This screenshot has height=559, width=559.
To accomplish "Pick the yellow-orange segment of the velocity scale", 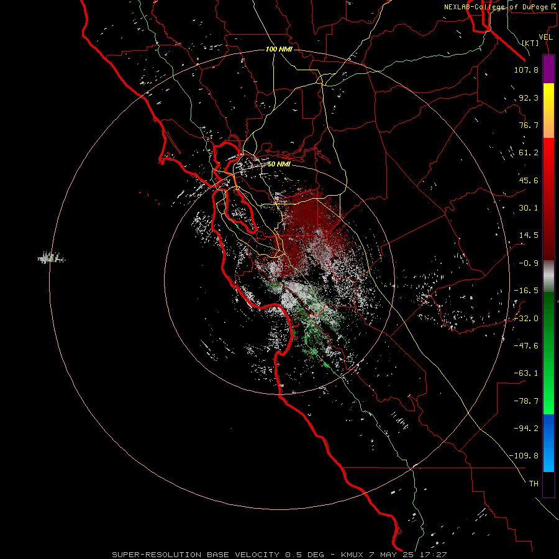I will click(548, 111).
